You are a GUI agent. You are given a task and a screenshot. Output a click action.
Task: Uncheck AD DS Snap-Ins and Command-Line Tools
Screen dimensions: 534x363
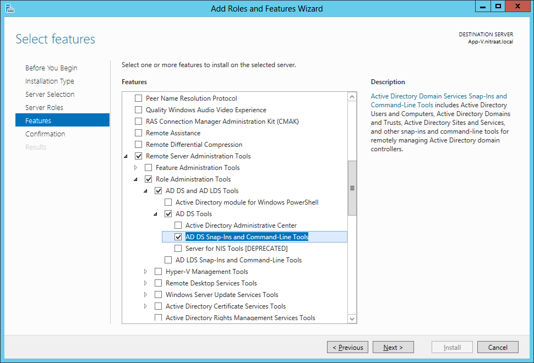tap(178, 237)
